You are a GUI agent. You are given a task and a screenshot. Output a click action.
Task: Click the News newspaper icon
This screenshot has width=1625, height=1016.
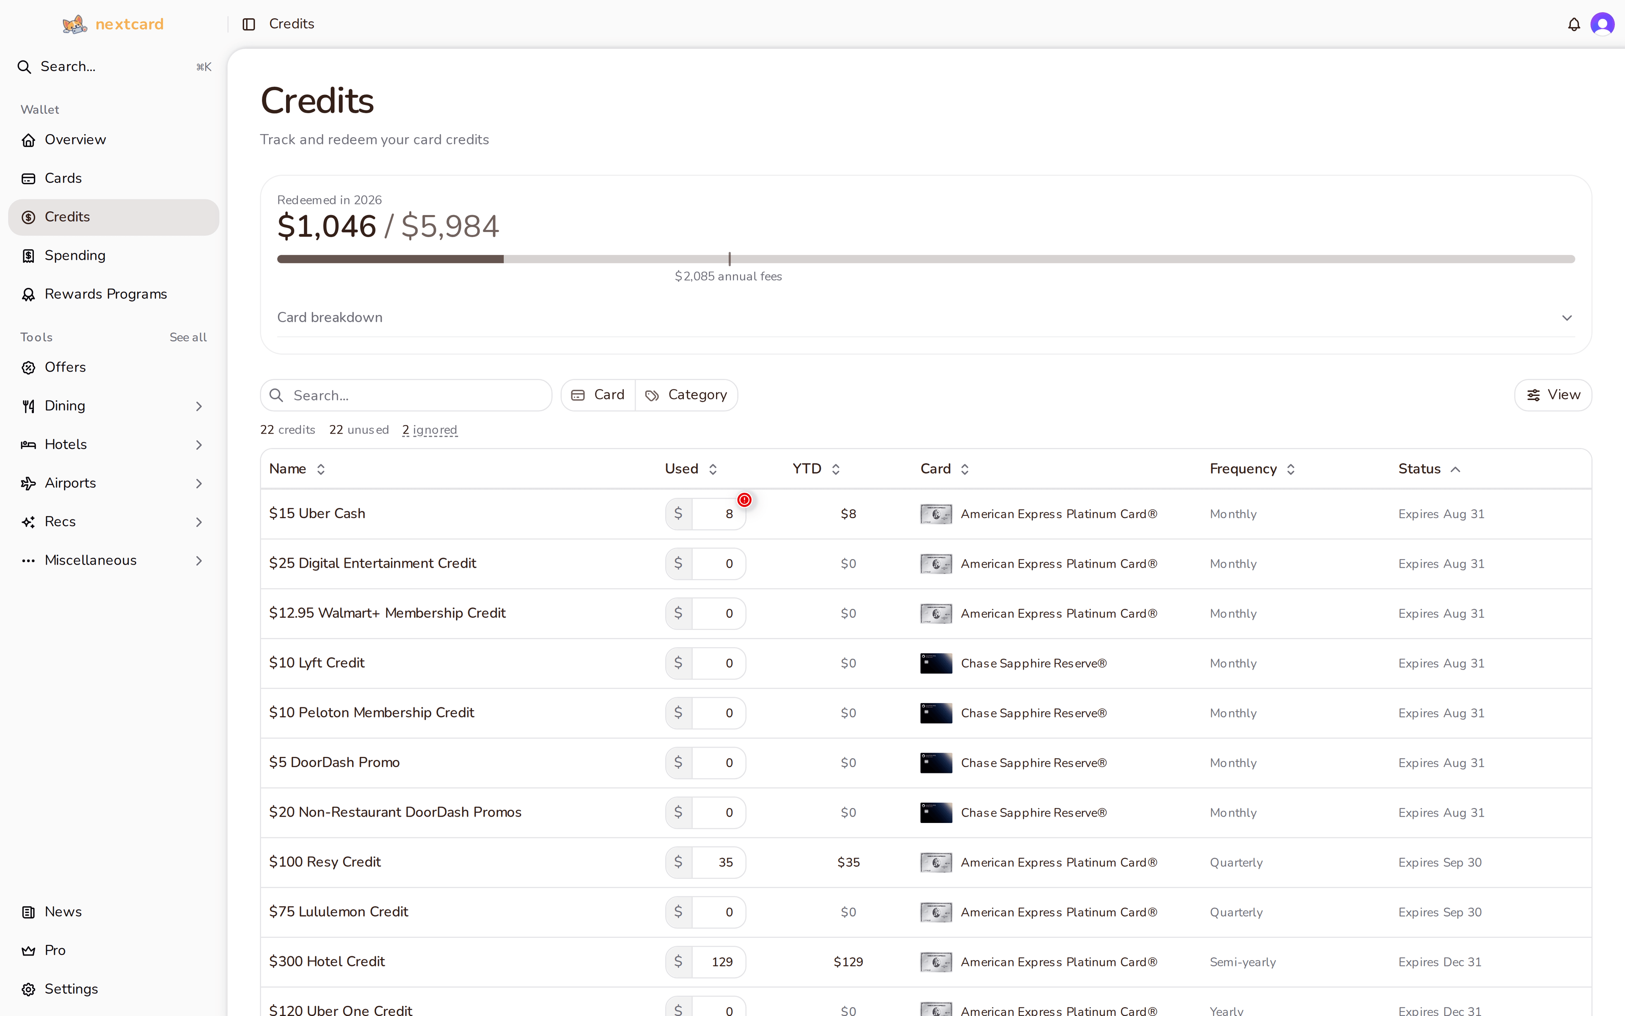28,913
